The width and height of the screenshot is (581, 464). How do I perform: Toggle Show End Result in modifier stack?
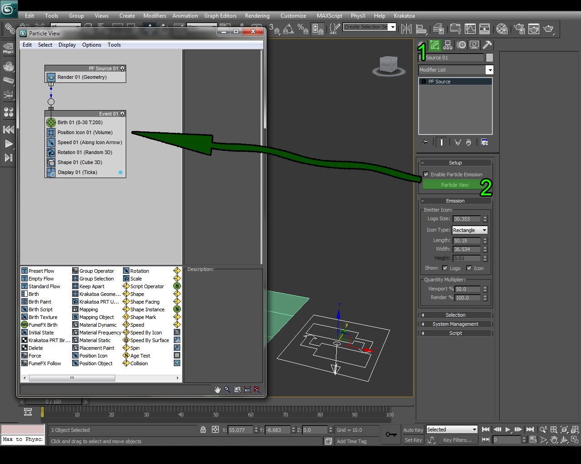tap(441, 142)
